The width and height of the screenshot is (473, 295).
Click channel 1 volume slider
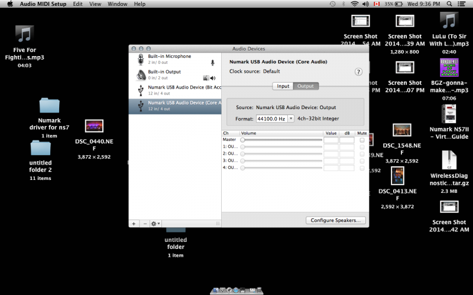pos(281,147)
